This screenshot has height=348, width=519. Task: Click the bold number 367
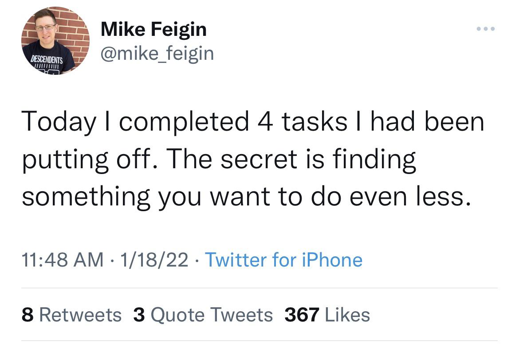pos(302,315)
